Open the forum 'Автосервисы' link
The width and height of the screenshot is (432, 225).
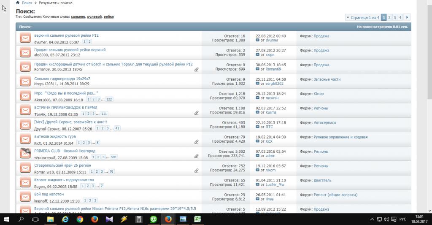point(325,122)
